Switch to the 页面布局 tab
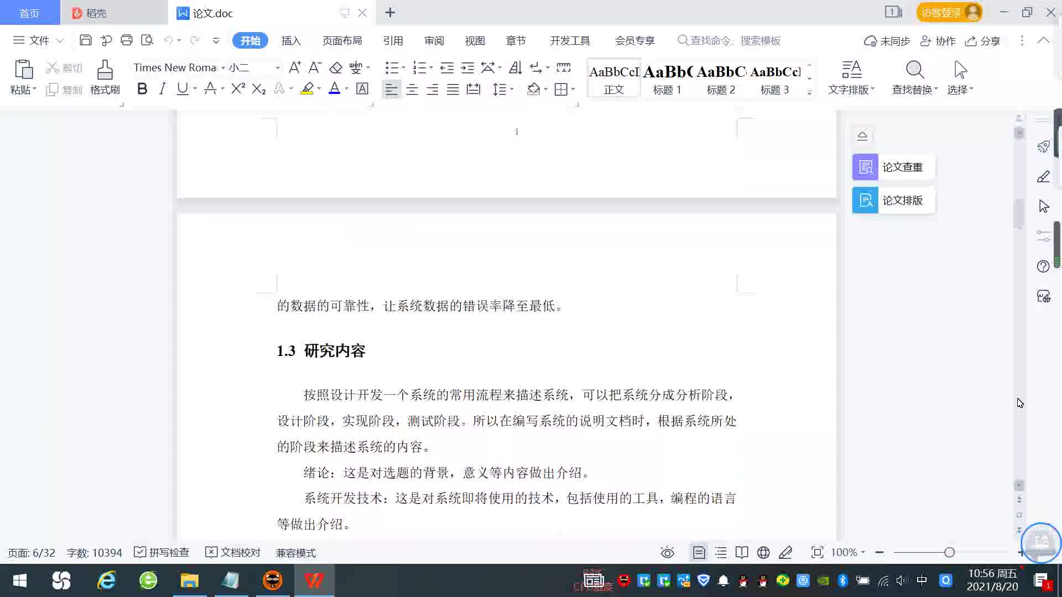The width and height of the screenshot is (1062, 597). point(342,40)
